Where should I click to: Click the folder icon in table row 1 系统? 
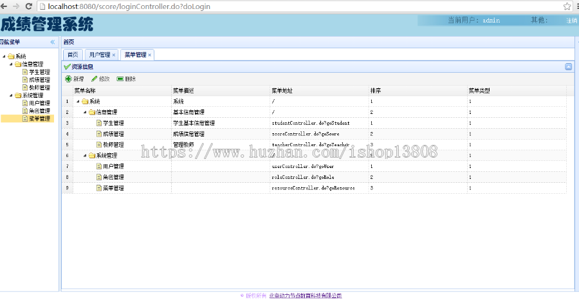click(x=85, y=101)
